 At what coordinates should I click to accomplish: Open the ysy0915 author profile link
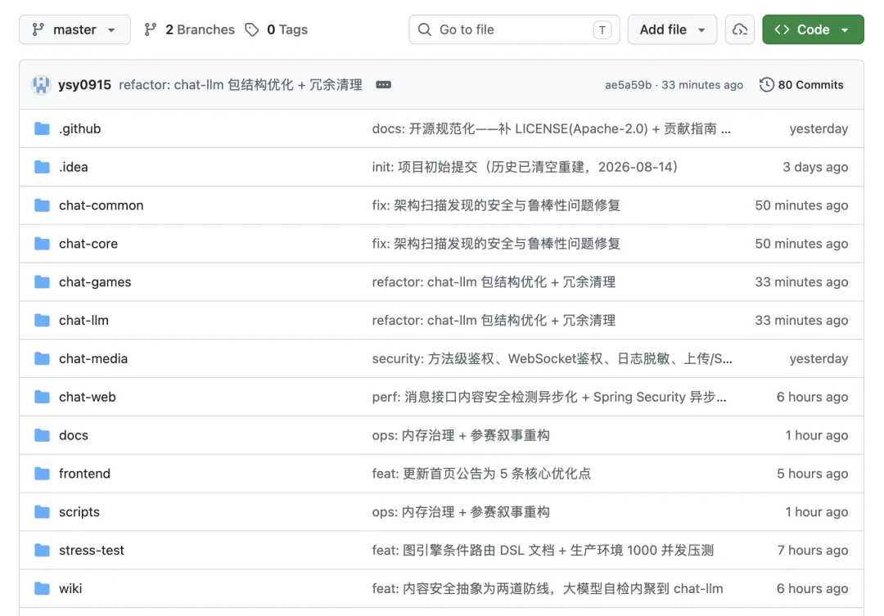tap(84, 84)
